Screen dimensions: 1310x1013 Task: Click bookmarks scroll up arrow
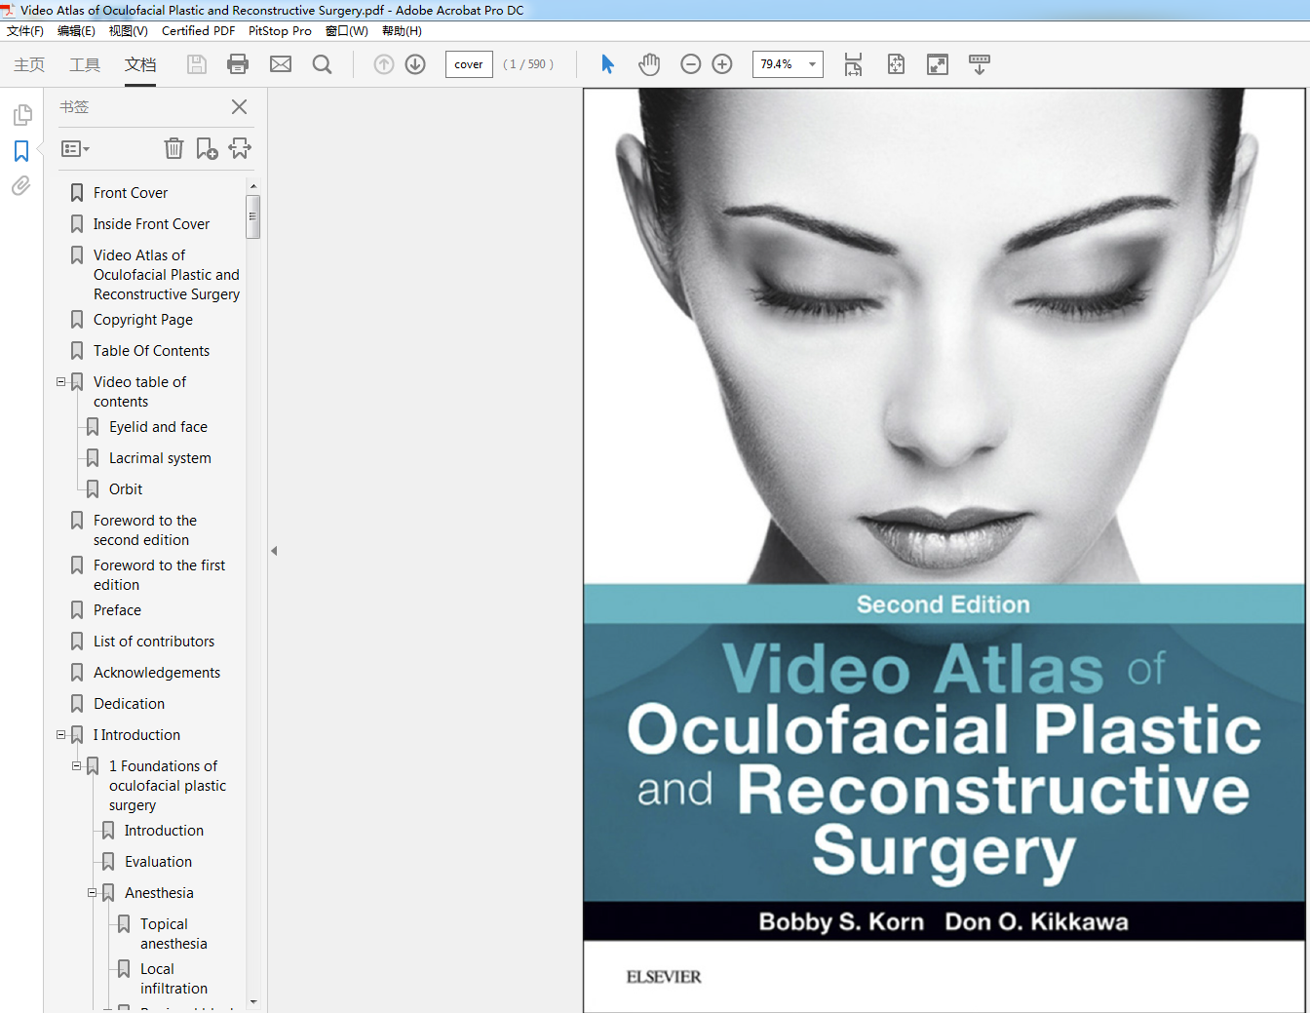point(253,186)
